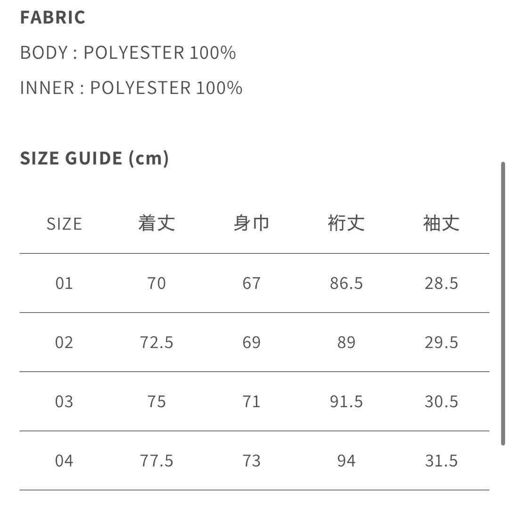509x509 pixels.
Task: Select size 03 row label
Action: (x=64, y=402)
